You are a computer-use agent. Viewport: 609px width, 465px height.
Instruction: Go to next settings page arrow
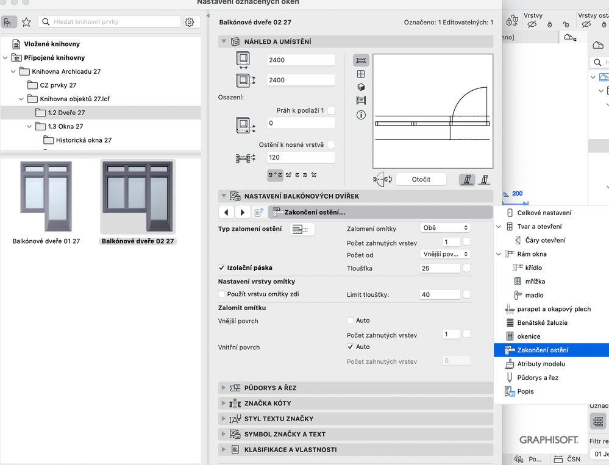point(243,212)
